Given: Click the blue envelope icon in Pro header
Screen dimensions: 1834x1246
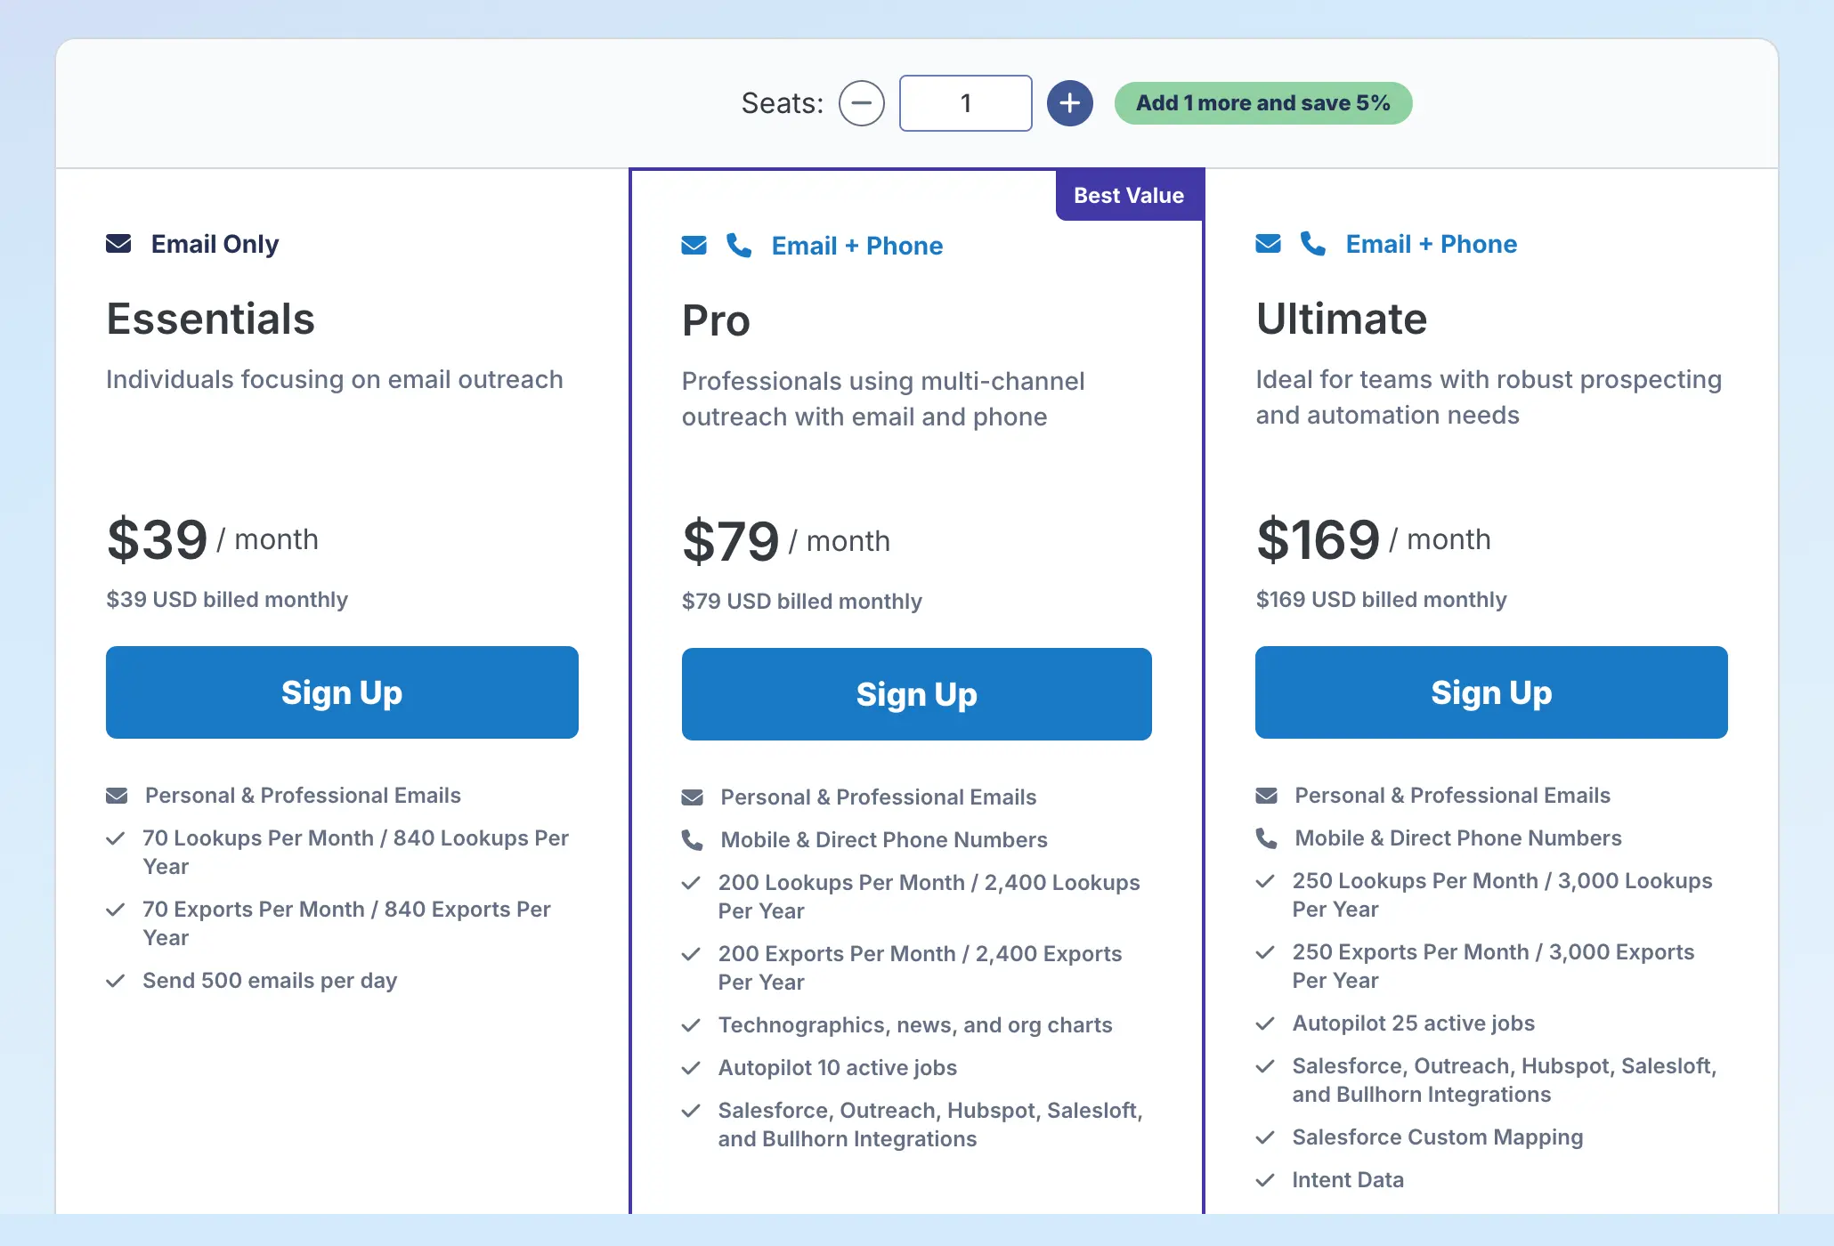Looking at the screenshot, I should point(694,246).
